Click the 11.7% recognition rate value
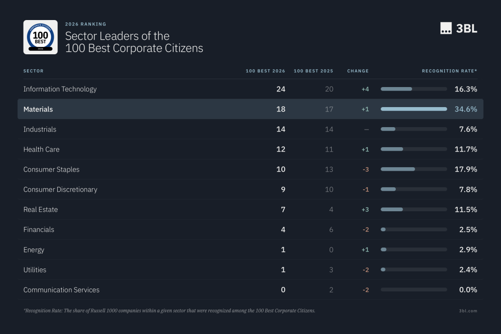 pos(466,150)
